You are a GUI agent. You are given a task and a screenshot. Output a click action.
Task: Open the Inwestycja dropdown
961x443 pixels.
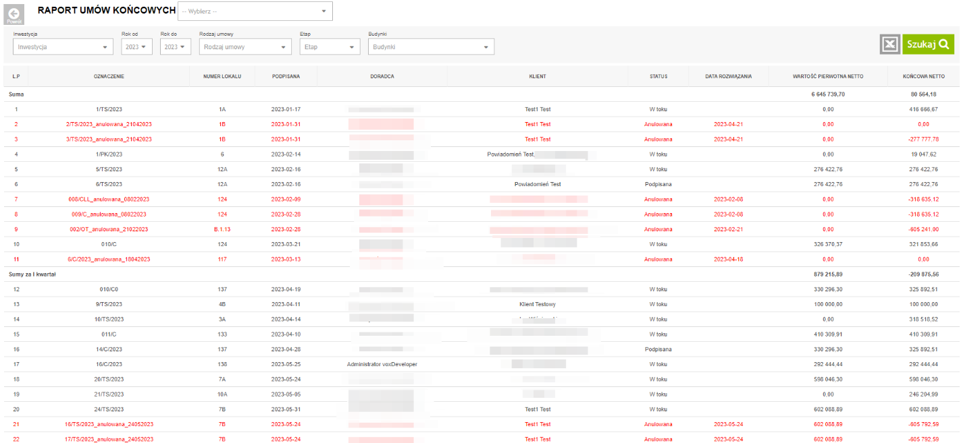tap(63, 47)
